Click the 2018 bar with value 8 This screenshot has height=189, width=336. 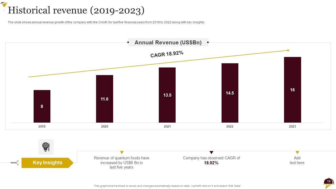(x=42, y=106)
